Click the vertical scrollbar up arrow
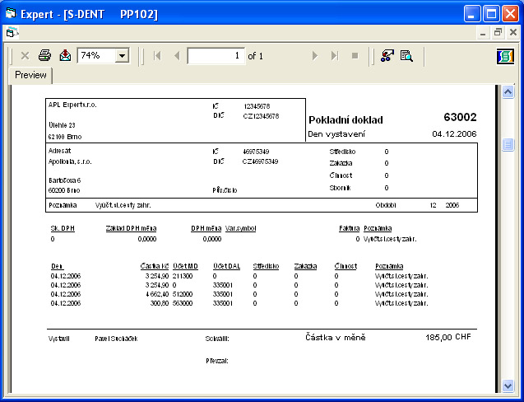 (x=508, y=92)
